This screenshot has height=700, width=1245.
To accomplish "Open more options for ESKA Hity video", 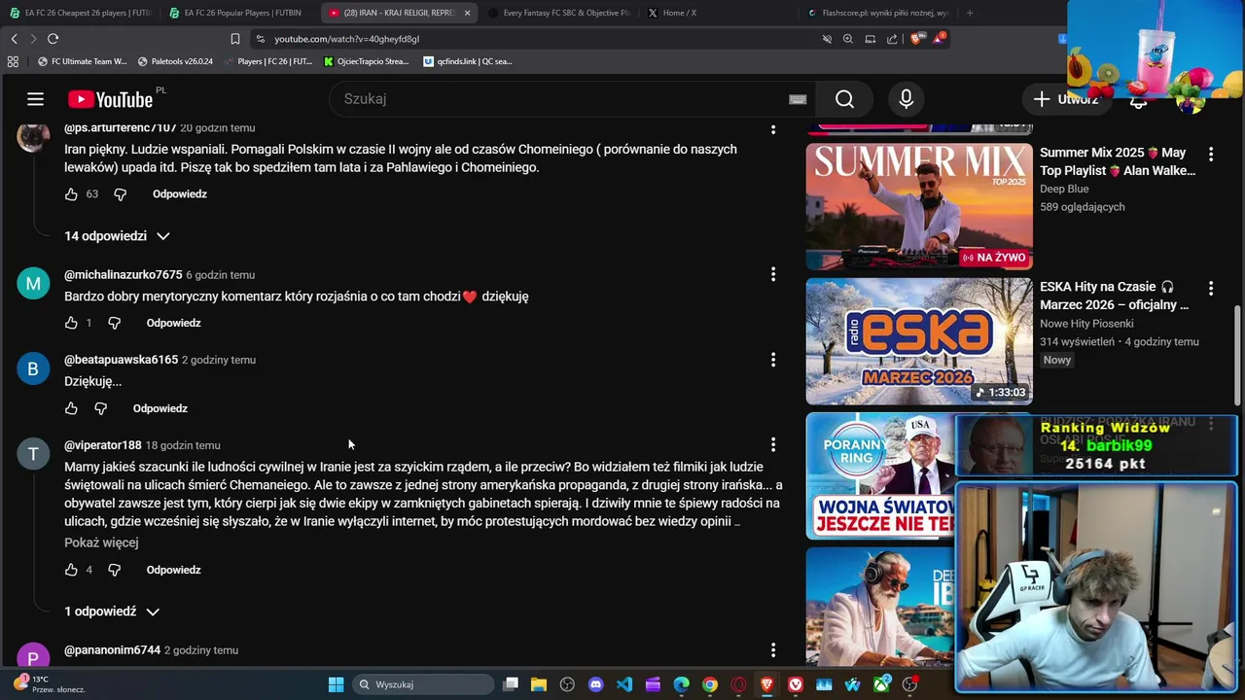I will (1211, 288).
